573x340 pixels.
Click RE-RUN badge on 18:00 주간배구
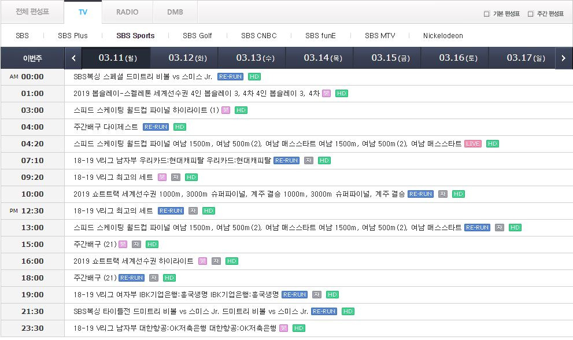coord(132,279)
